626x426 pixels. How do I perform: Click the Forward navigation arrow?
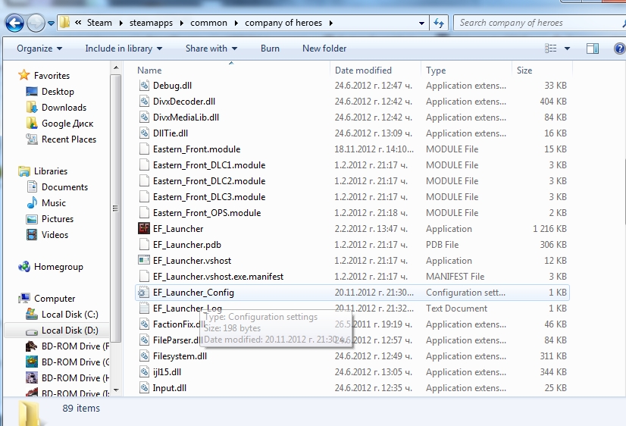[x=36, y=23]
